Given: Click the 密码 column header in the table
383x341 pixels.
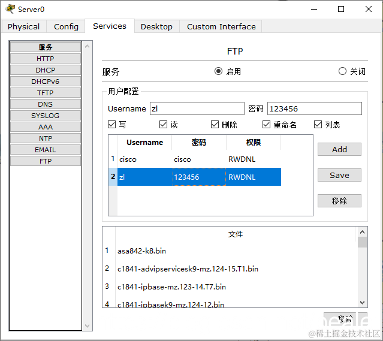Looking at the screenshot, I should pyautogui.click(x=199, y=143).
